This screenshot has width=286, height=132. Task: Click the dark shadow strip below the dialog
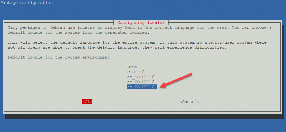[x=145, y=116]
